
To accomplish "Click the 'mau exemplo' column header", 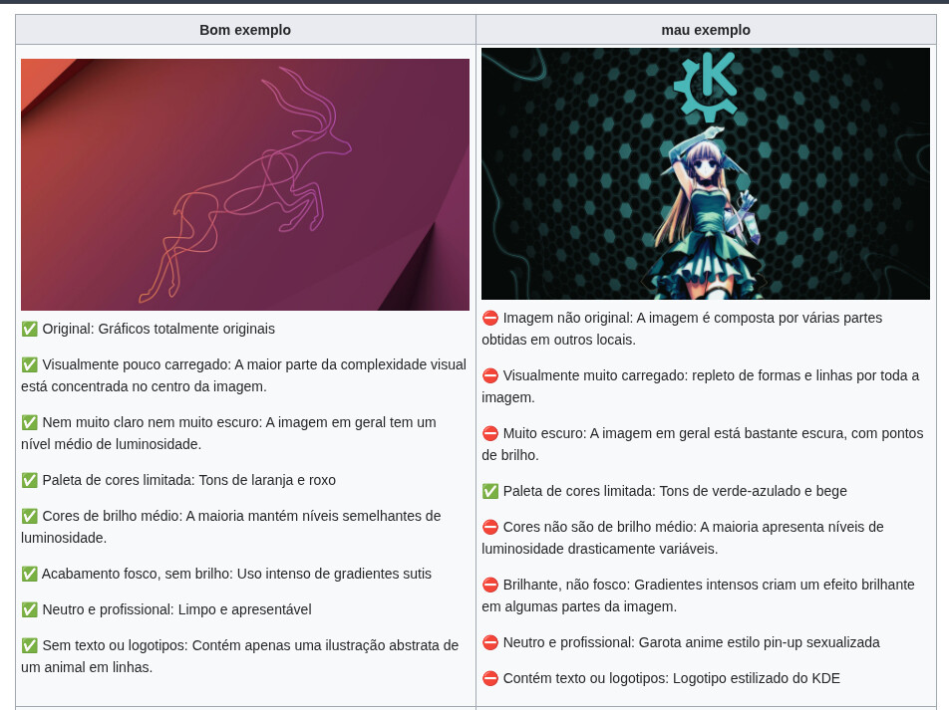I will (x=706, y=30).
